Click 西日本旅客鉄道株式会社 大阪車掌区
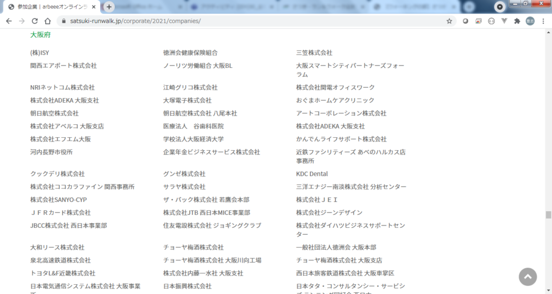The width and height of the screenshot is (552, 294). click(345, 273)
